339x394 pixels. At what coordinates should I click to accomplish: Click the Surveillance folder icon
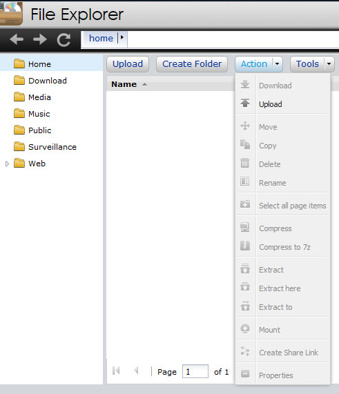click(19, 147)
